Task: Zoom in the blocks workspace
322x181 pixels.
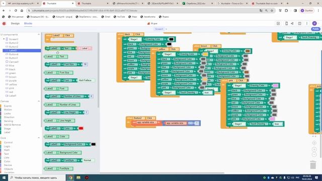Action: [x=314, y=149]
